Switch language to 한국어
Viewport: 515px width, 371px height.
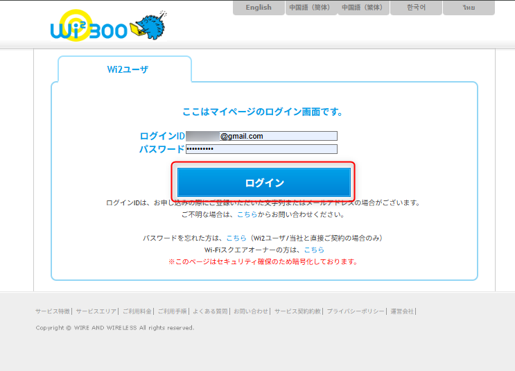416,8
